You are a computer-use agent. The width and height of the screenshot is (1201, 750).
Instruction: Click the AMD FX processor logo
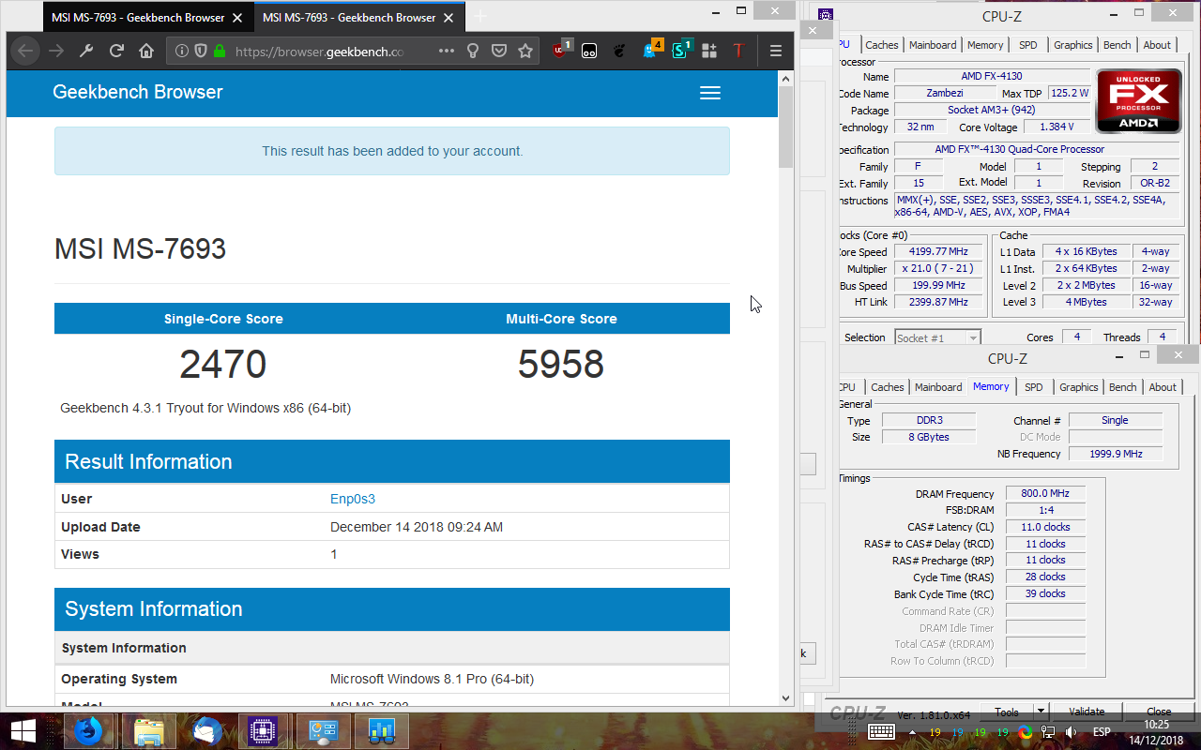1138,101
